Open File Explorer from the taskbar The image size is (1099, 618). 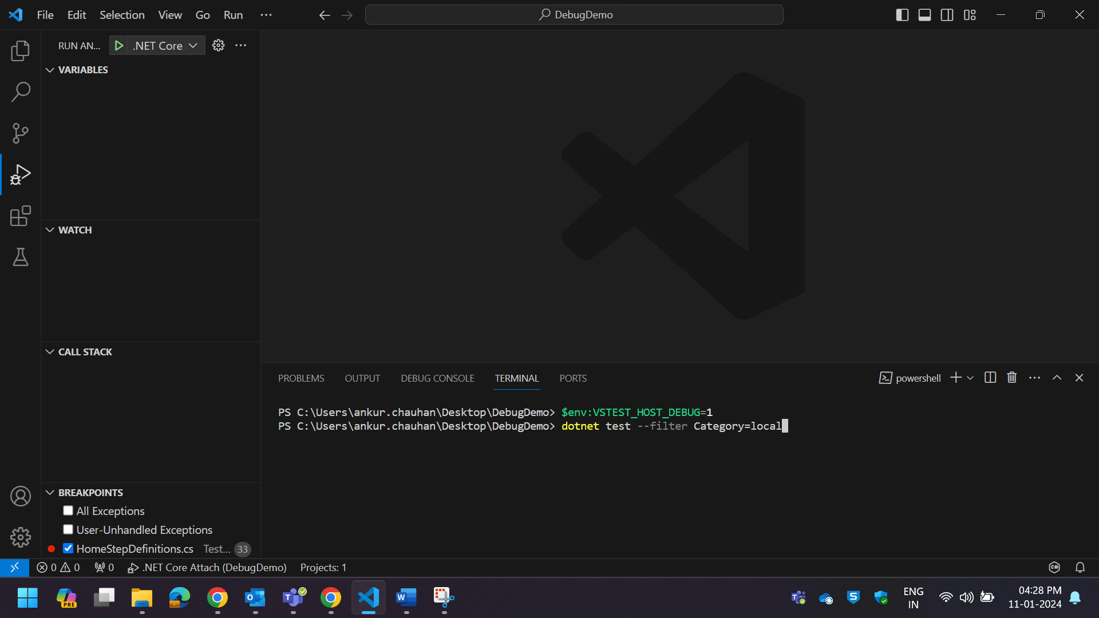141,598
